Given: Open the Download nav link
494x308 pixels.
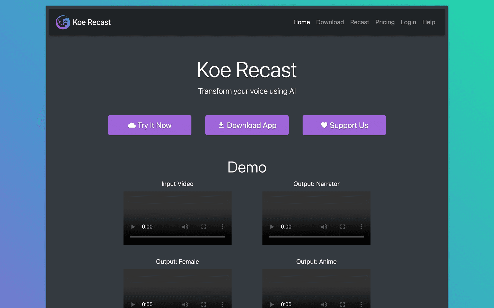Looking at the screenshot, I should coord(330,22).
